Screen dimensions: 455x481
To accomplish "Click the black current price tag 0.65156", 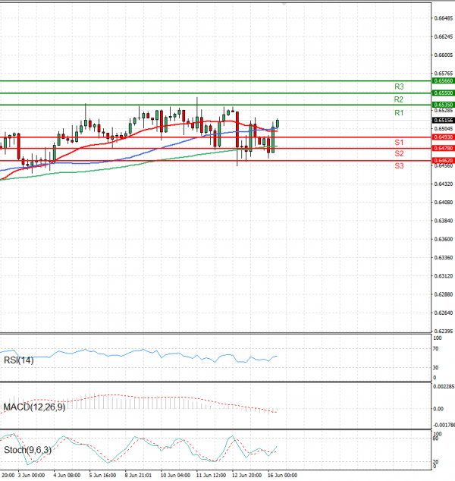I will [x=444, y=120].
